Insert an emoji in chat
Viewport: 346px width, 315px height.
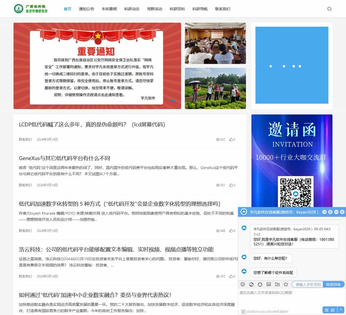[x=243, y=284]
